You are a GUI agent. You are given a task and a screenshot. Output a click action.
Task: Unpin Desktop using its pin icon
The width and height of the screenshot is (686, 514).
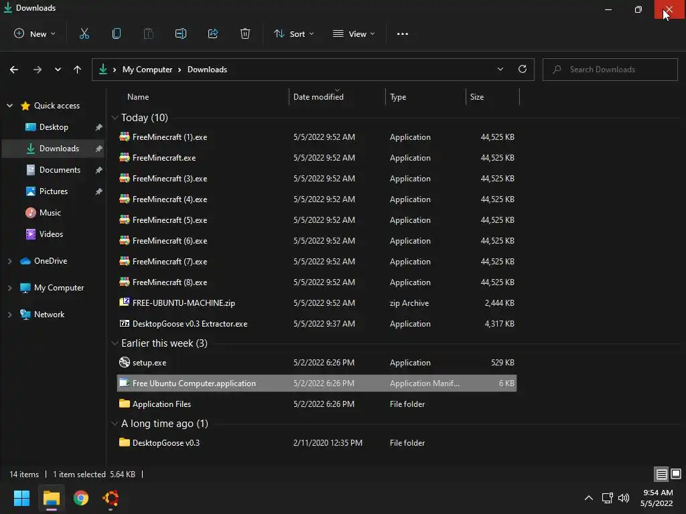99,127
